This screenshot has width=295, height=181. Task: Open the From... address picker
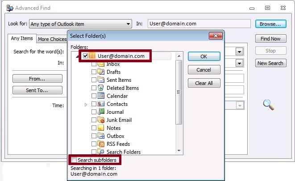pos(37,79)
